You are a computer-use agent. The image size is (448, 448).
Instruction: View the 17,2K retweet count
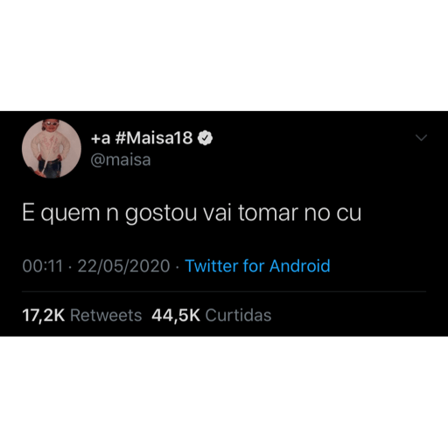click(x=44, y=315)
